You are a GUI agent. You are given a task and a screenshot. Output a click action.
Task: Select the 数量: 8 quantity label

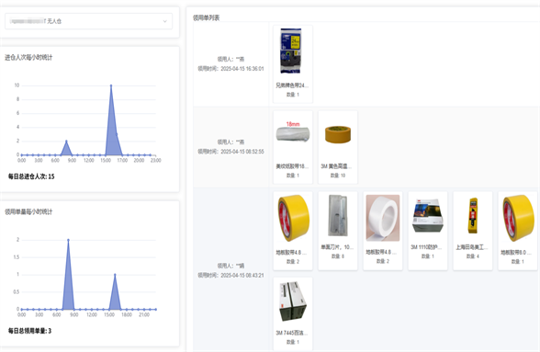[338, 256]
